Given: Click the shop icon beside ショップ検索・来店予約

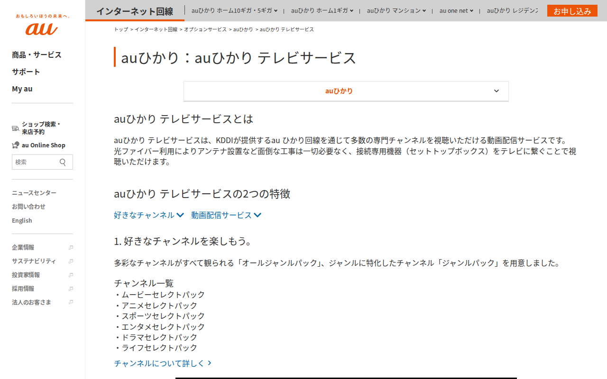Looking at the screenshot, I should [15, 128].
